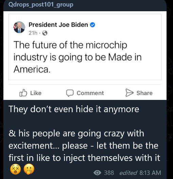Screen dimensions: 173x179
Task: Open President Joe Biden profile name
Action: pos(58,25)
